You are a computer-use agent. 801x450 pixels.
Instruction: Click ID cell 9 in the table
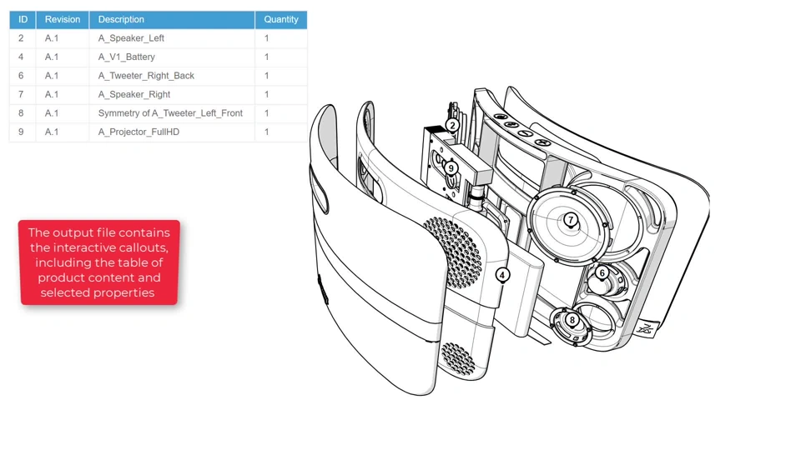(x=23, y=132)
